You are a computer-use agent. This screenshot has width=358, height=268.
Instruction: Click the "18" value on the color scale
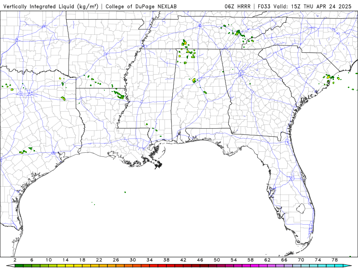pyautogui.click(x=82, y=260)
